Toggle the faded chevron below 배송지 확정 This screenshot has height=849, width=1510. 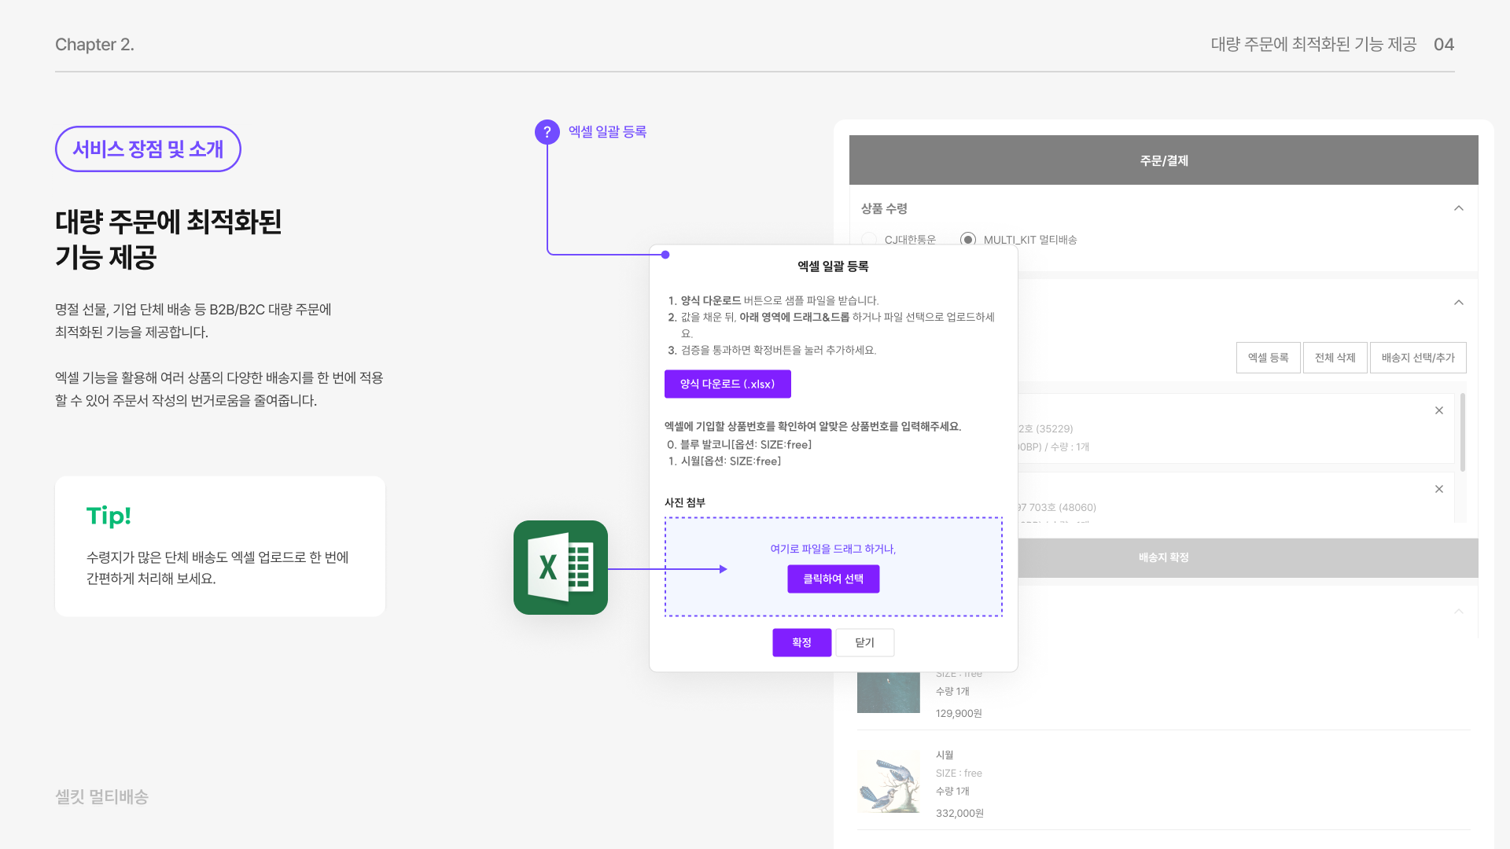coord(1458,612)
